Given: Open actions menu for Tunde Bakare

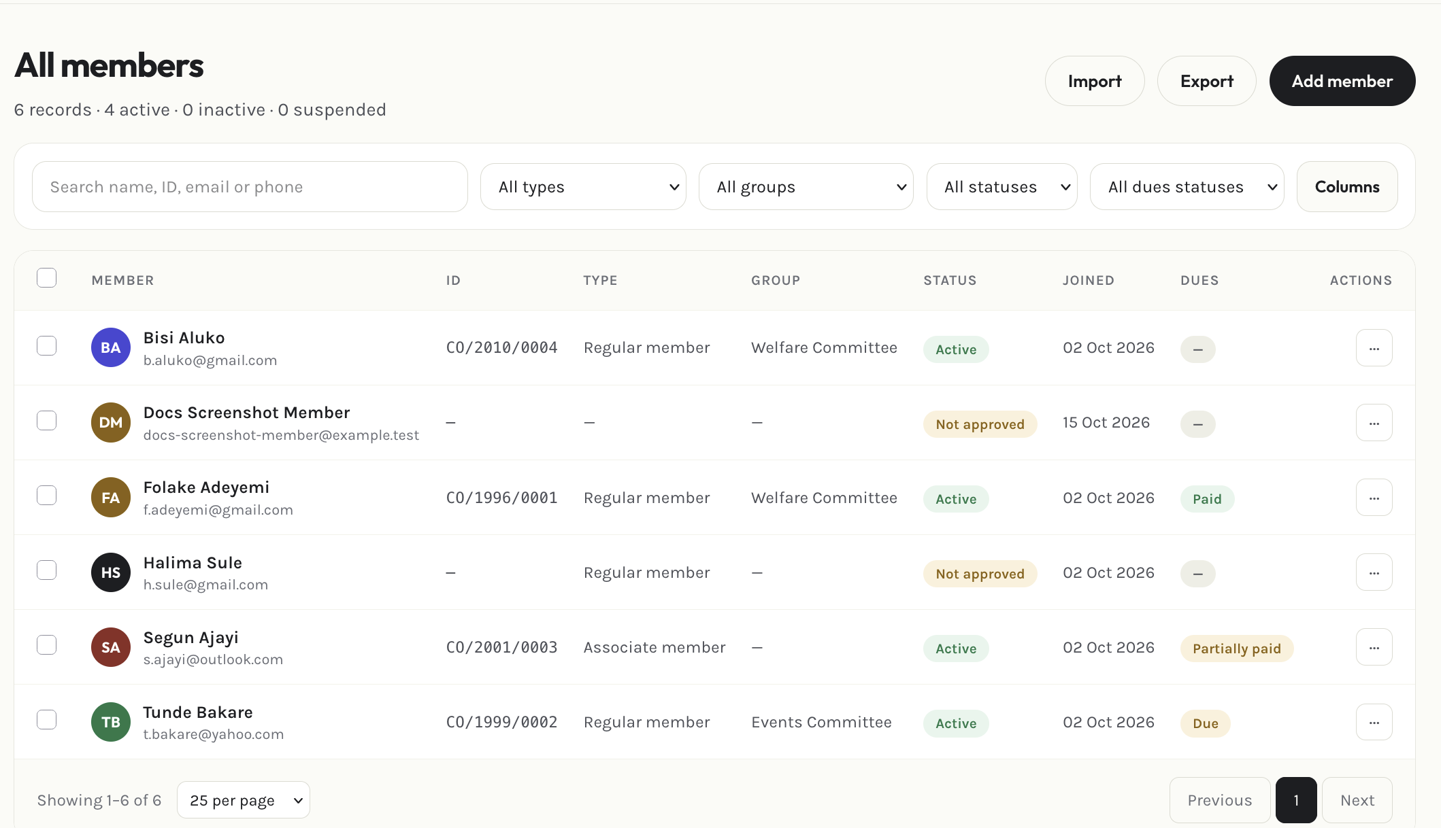Looking at the screenshot, I should click(x=1374, y=722).
